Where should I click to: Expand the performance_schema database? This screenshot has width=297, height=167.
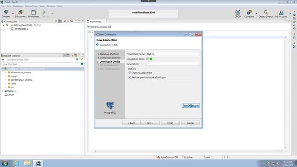(6, 80)
